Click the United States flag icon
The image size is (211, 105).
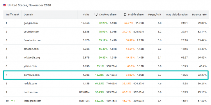tap(5, 5)
